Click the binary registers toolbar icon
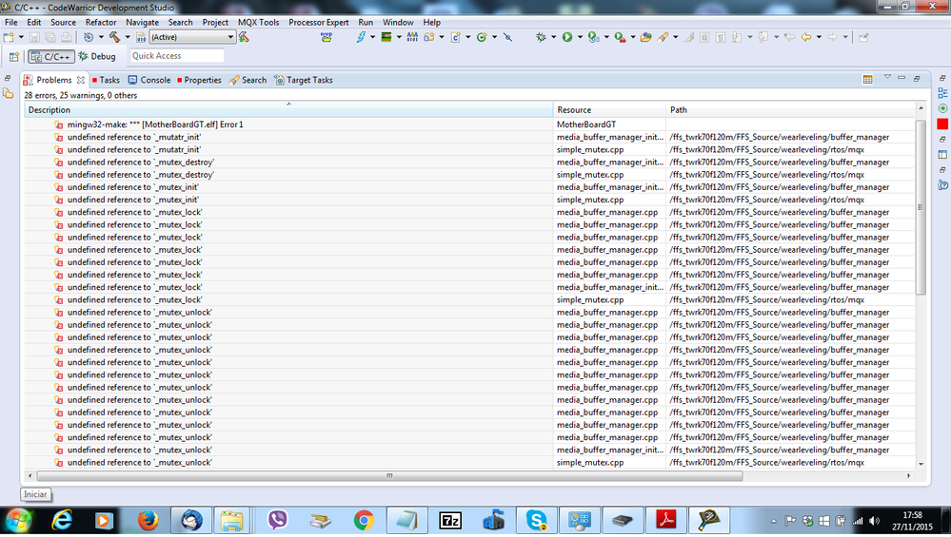The height and width of the screenshot is (537, 951). [412, 37]
